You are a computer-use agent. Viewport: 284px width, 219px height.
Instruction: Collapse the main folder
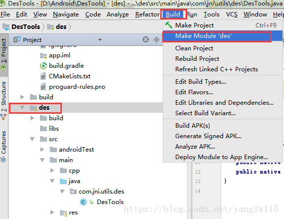click(x=42, y=160)
